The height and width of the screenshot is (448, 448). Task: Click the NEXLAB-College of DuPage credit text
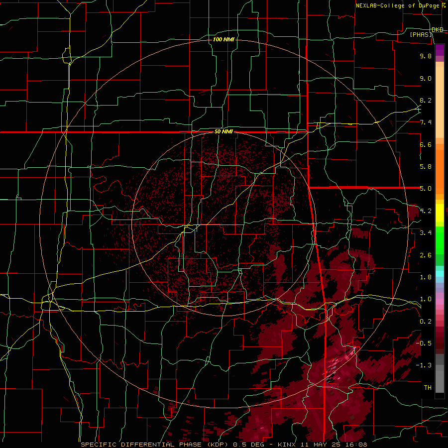[x=401, y=5]
